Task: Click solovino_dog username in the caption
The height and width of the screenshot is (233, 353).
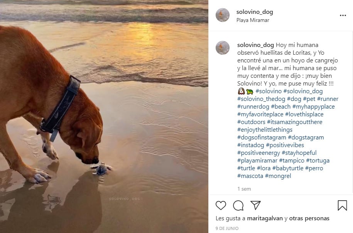Action: point(255,45)
